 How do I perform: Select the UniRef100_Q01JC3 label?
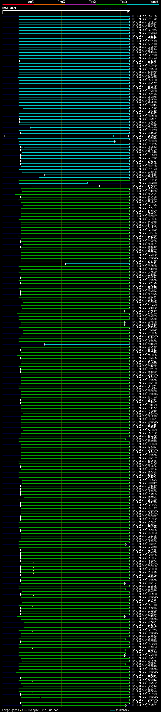[144, 161]
